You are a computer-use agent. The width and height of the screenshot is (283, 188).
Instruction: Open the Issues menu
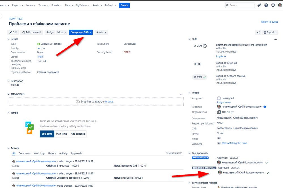coord(31,5)
